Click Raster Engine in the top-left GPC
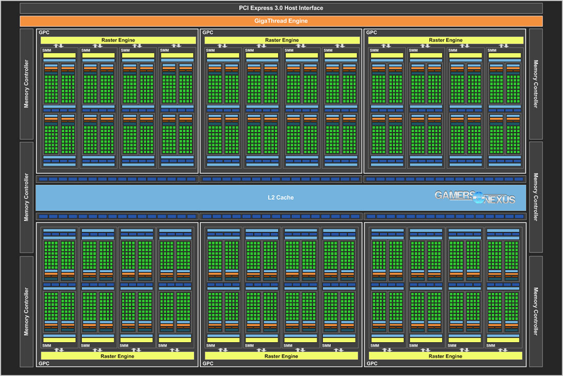563x376 pixels. click(118, 40)
